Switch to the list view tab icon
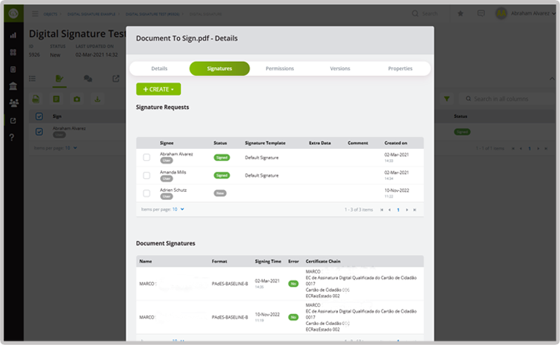560x345 pixels. coord(32,78)
